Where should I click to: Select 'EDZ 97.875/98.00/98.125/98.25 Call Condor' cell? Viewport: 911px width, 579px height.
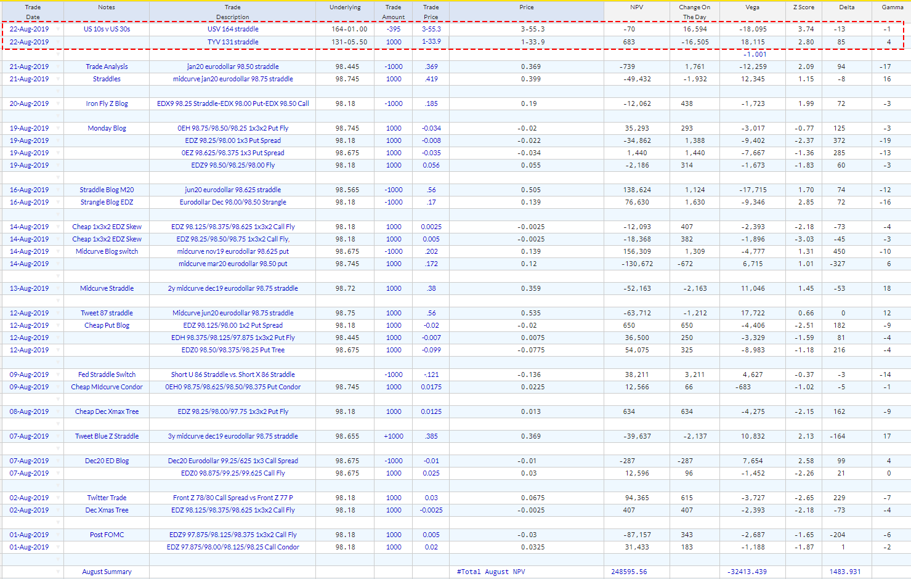tap(233, 547)
